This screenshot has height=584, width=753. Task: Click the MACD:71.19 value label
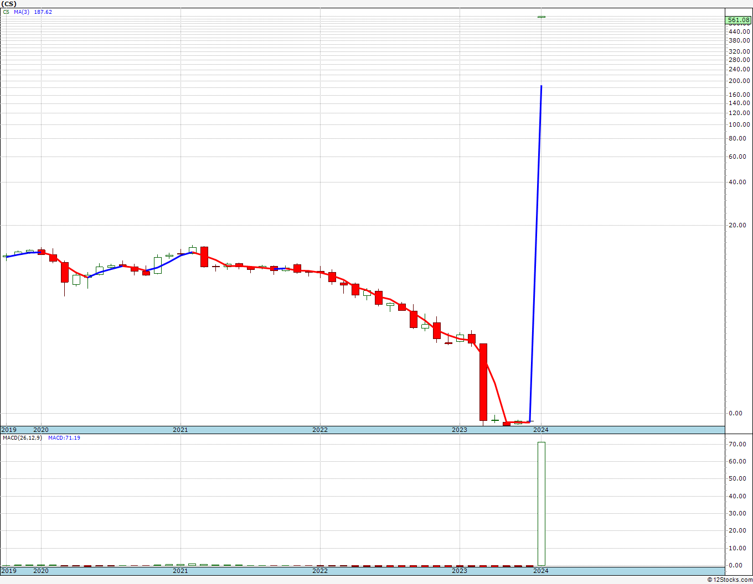64,438
